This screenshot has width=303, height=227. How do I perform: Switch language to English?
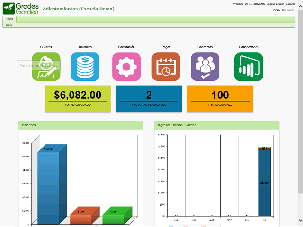point(280,4)
